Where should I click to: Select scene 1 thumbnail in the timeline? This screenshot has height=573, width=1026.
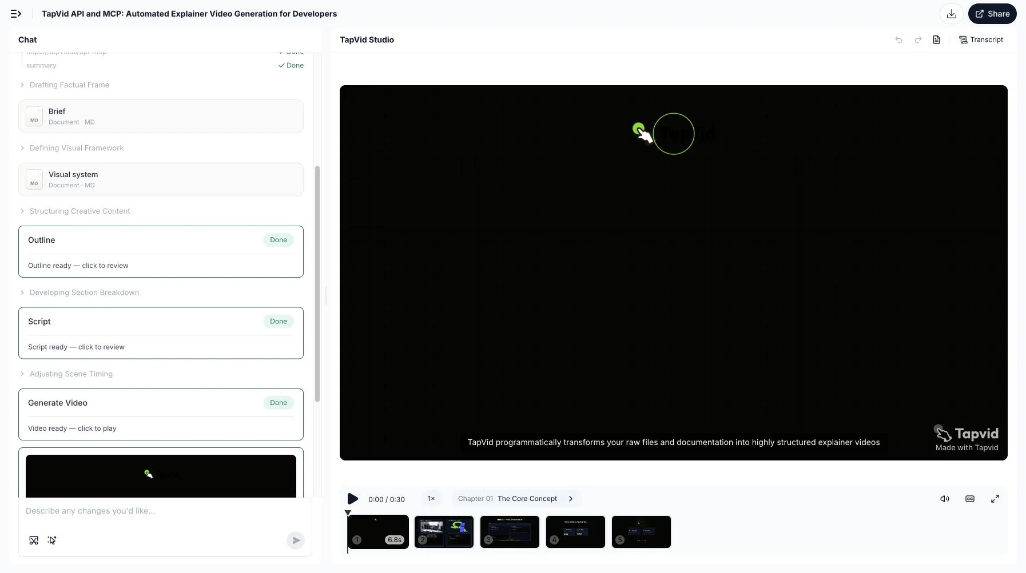(x=378, y=532)
